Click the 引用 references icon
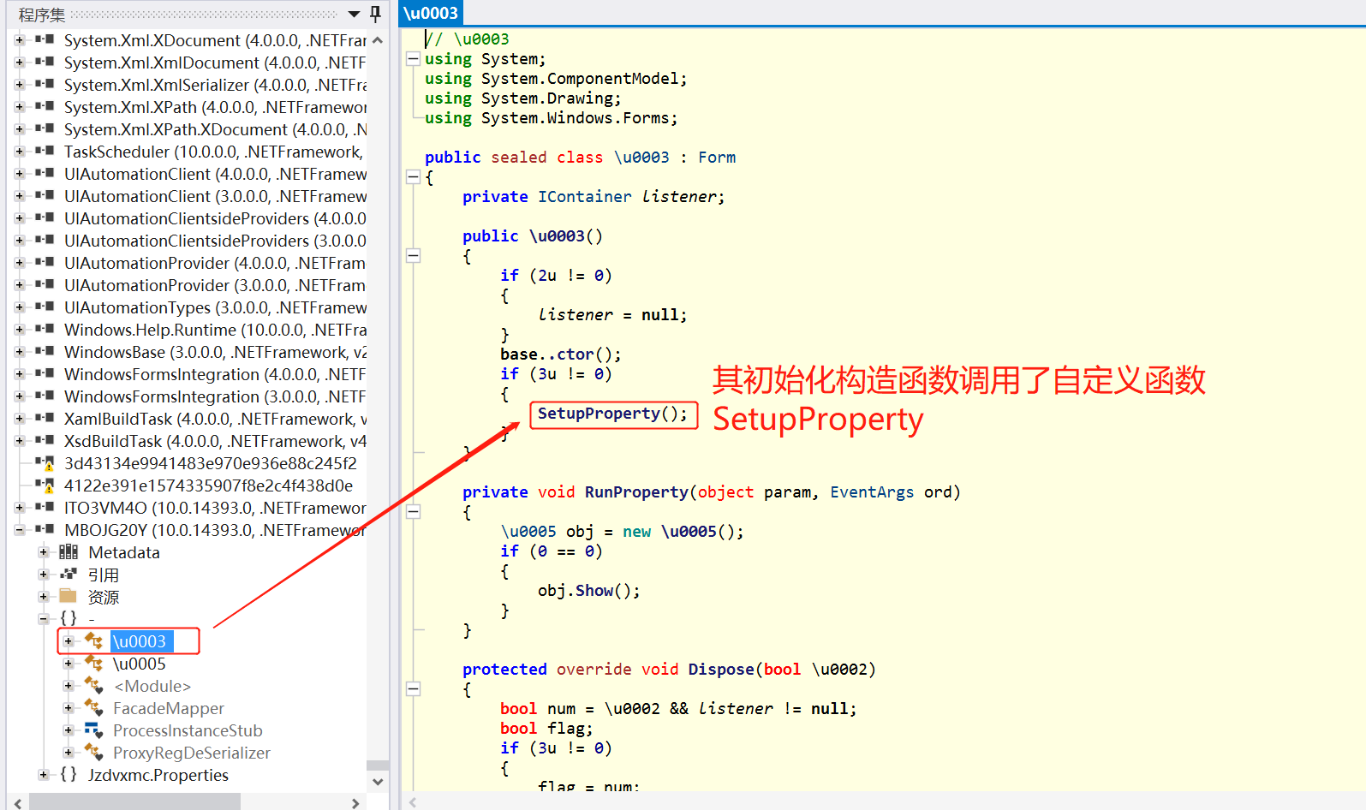The image size is (1366, 810). point(69,575)
